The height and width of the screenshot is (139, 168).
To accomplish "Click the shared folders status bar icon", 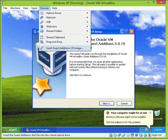I will click(128, 135).
